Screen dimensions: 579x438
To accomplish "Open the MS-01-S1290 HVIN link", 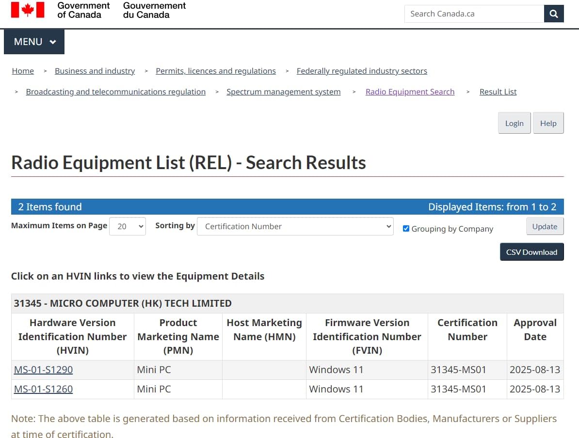I will [x=43, y=370].
